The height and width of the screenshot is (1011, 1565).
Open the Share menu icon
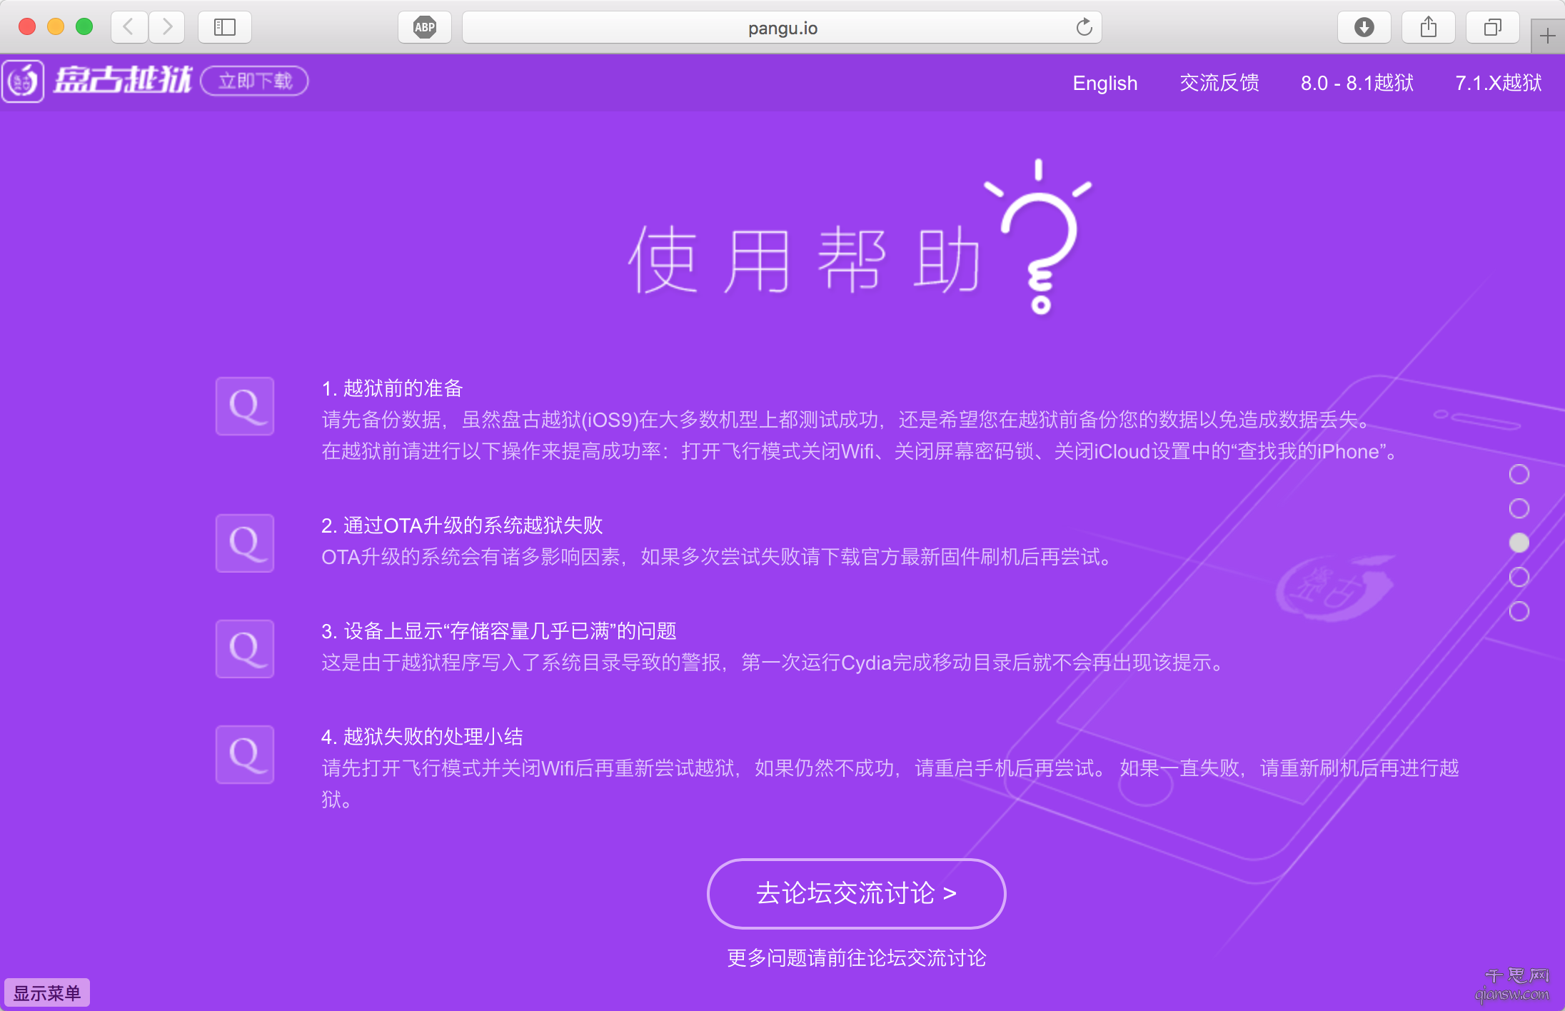tap(1429, 27)
